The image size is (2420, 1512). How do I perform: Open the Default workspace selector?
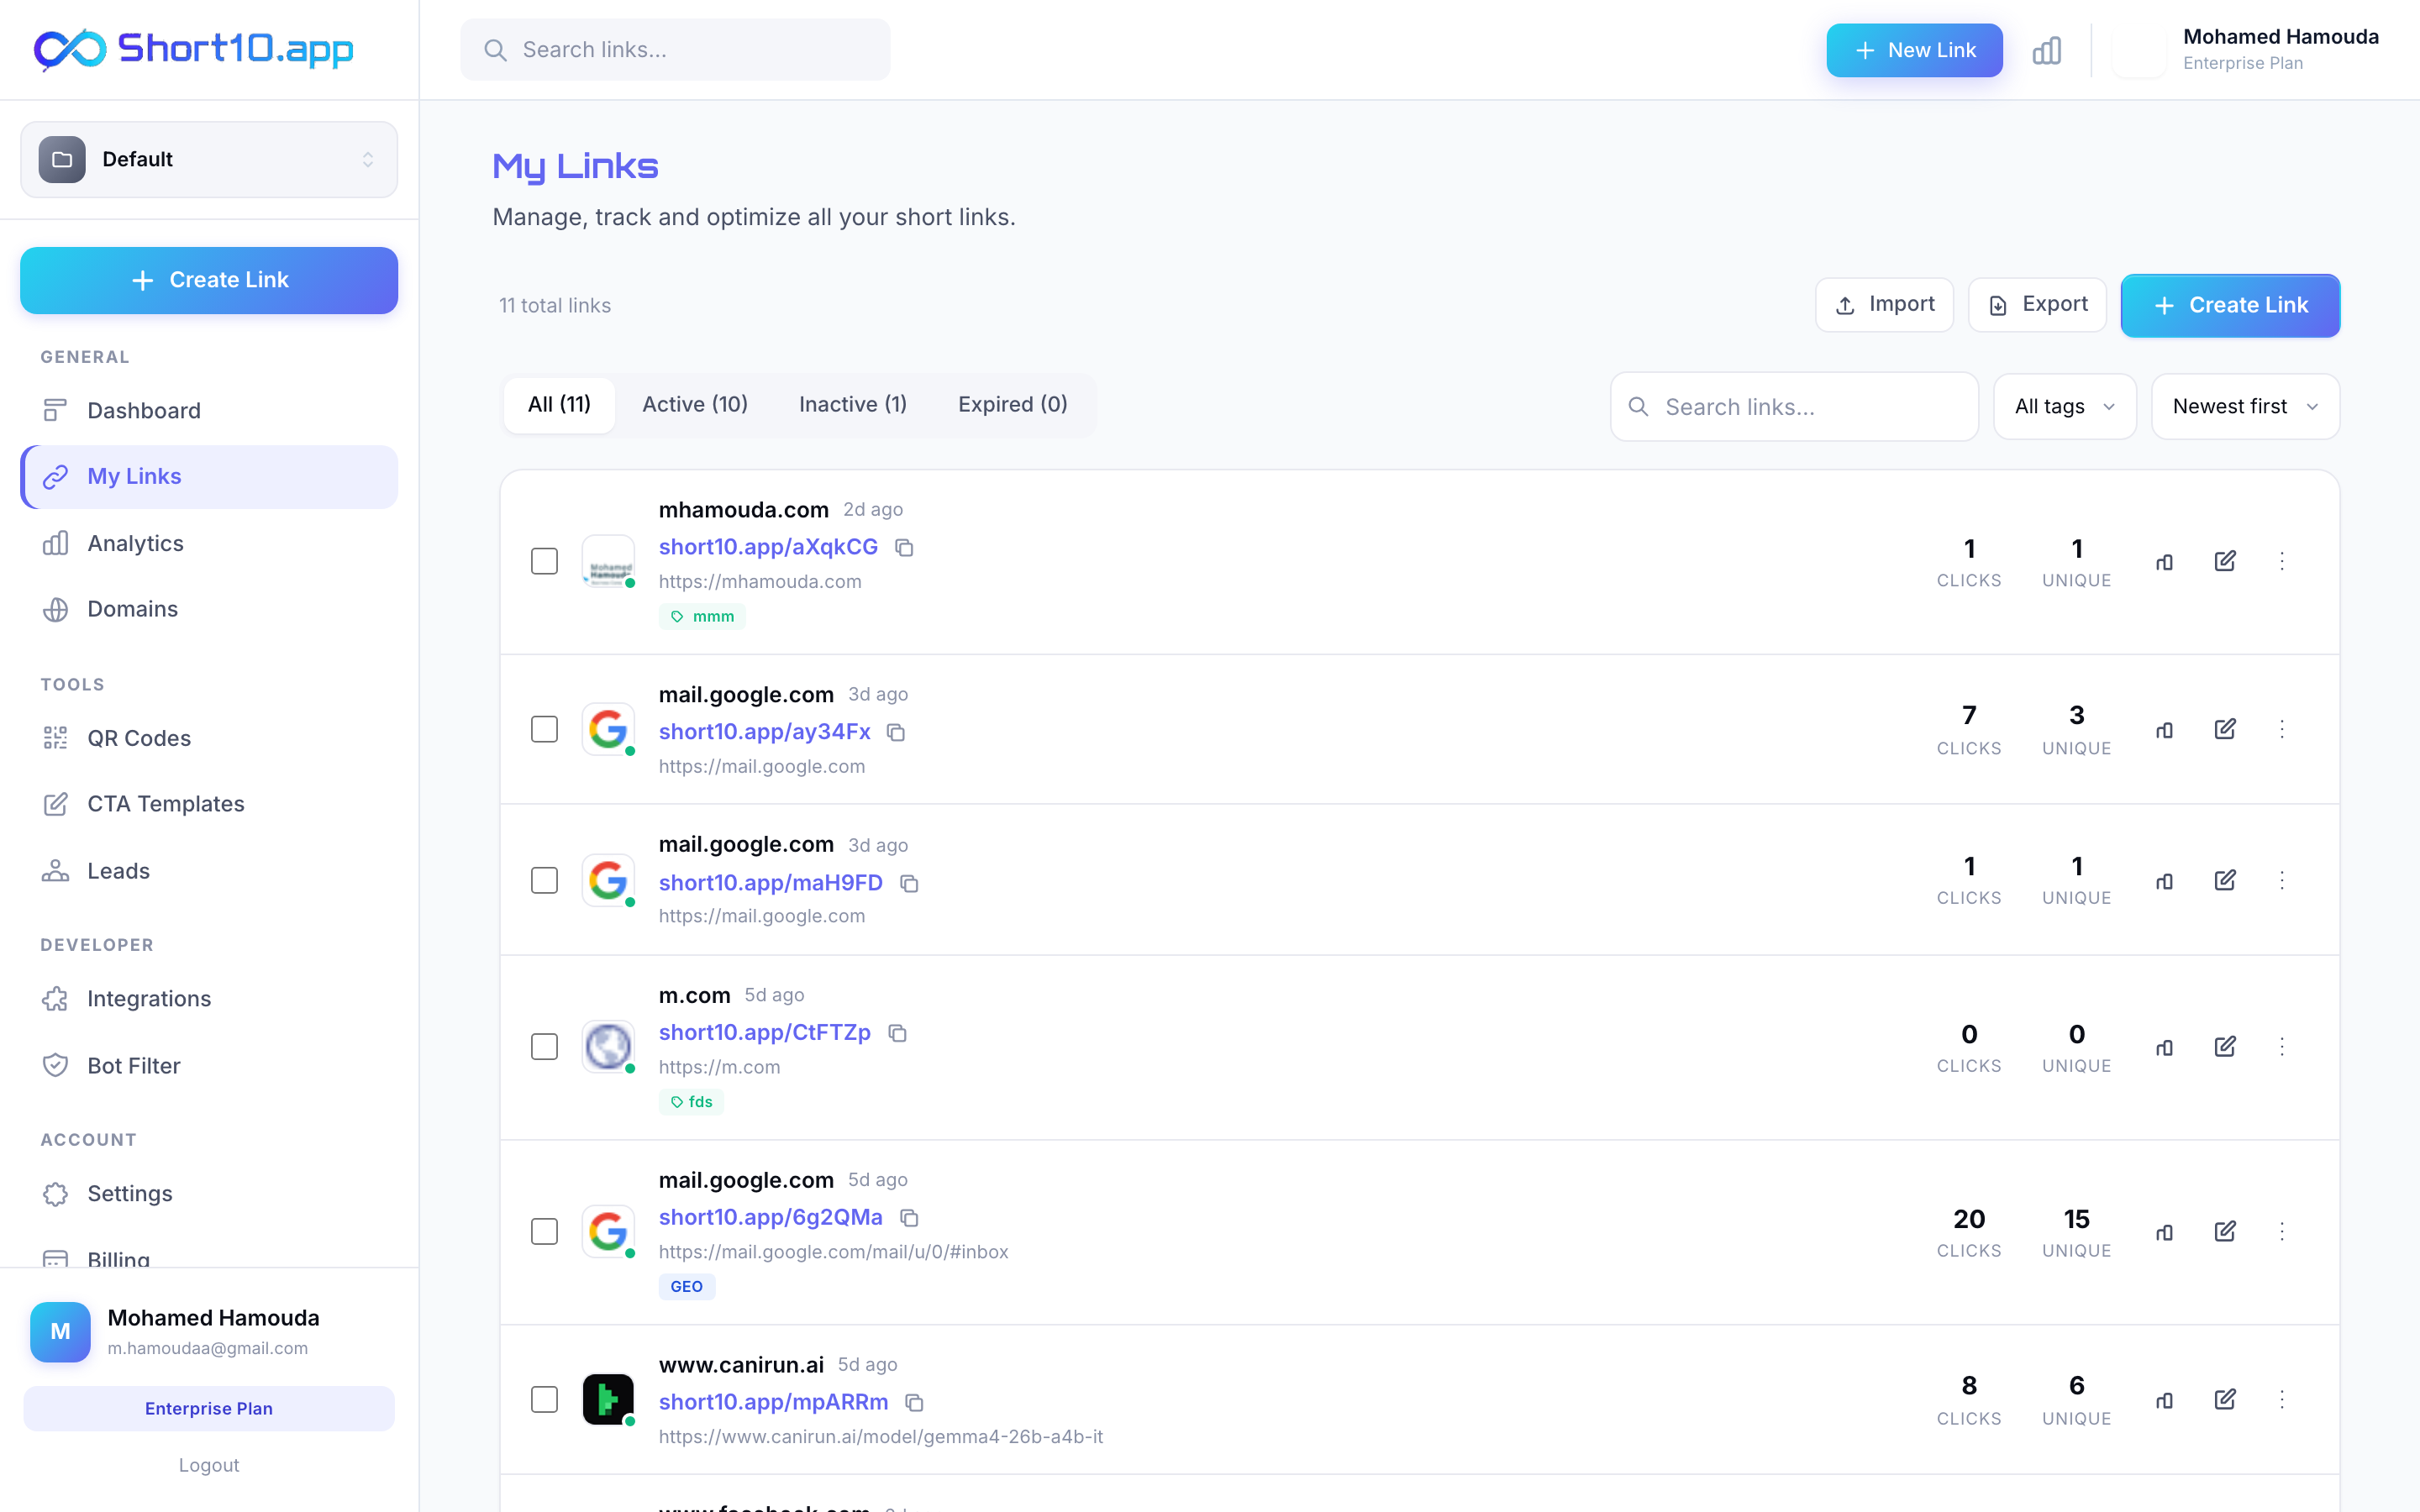tap(209, 160)
